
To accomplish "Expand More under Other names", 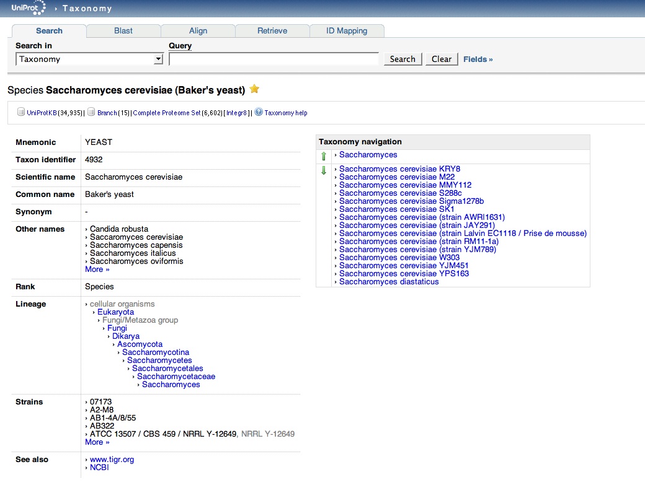I will point(97,269).
